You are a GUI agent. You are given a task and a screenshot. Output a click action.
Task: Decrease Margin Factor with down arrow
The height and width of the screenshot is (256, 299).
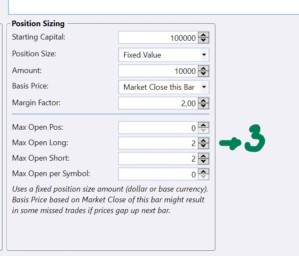pos(204,106)
